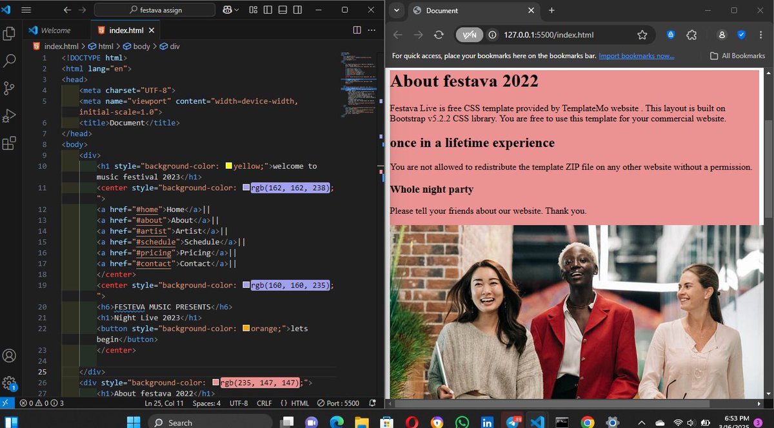Toggle the primary side bar

pos(268,10)
